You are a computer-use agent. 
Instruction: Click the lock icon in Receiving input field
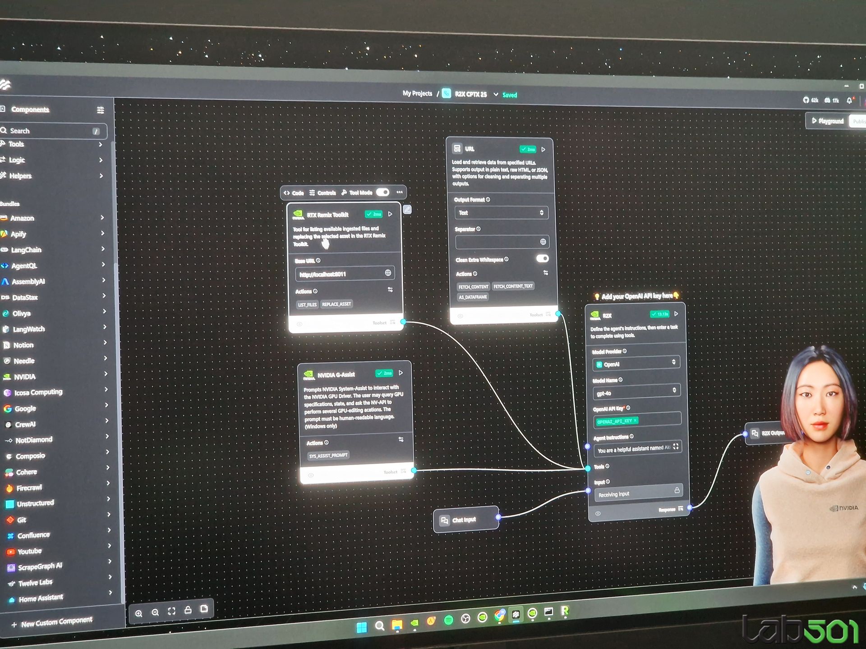click(x=677, y=490)
